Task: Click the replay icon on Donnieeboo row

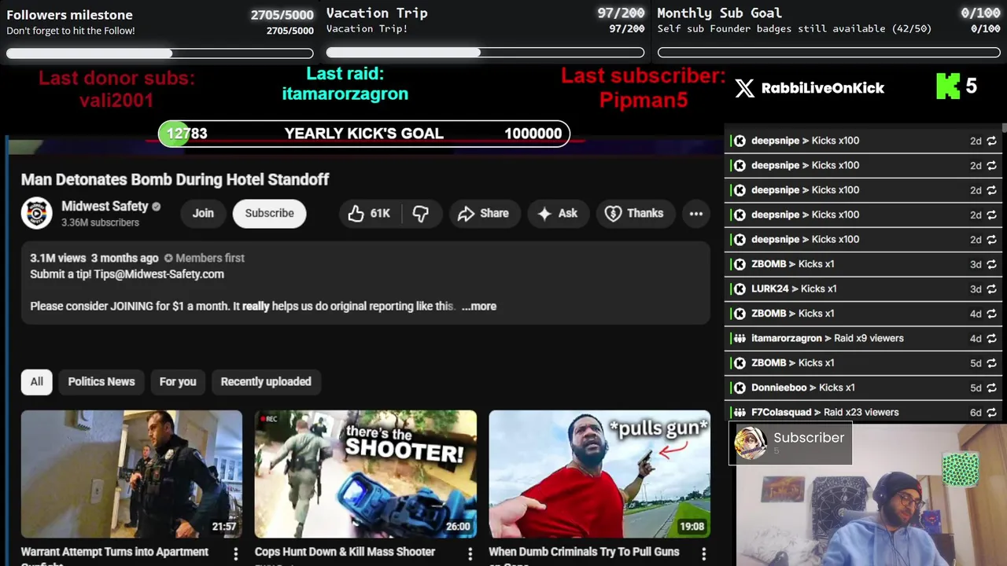Action: click(x=991, y=388)
